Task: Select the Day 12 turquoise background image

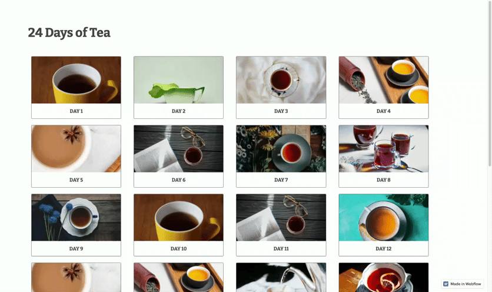Action: point(384,218)
